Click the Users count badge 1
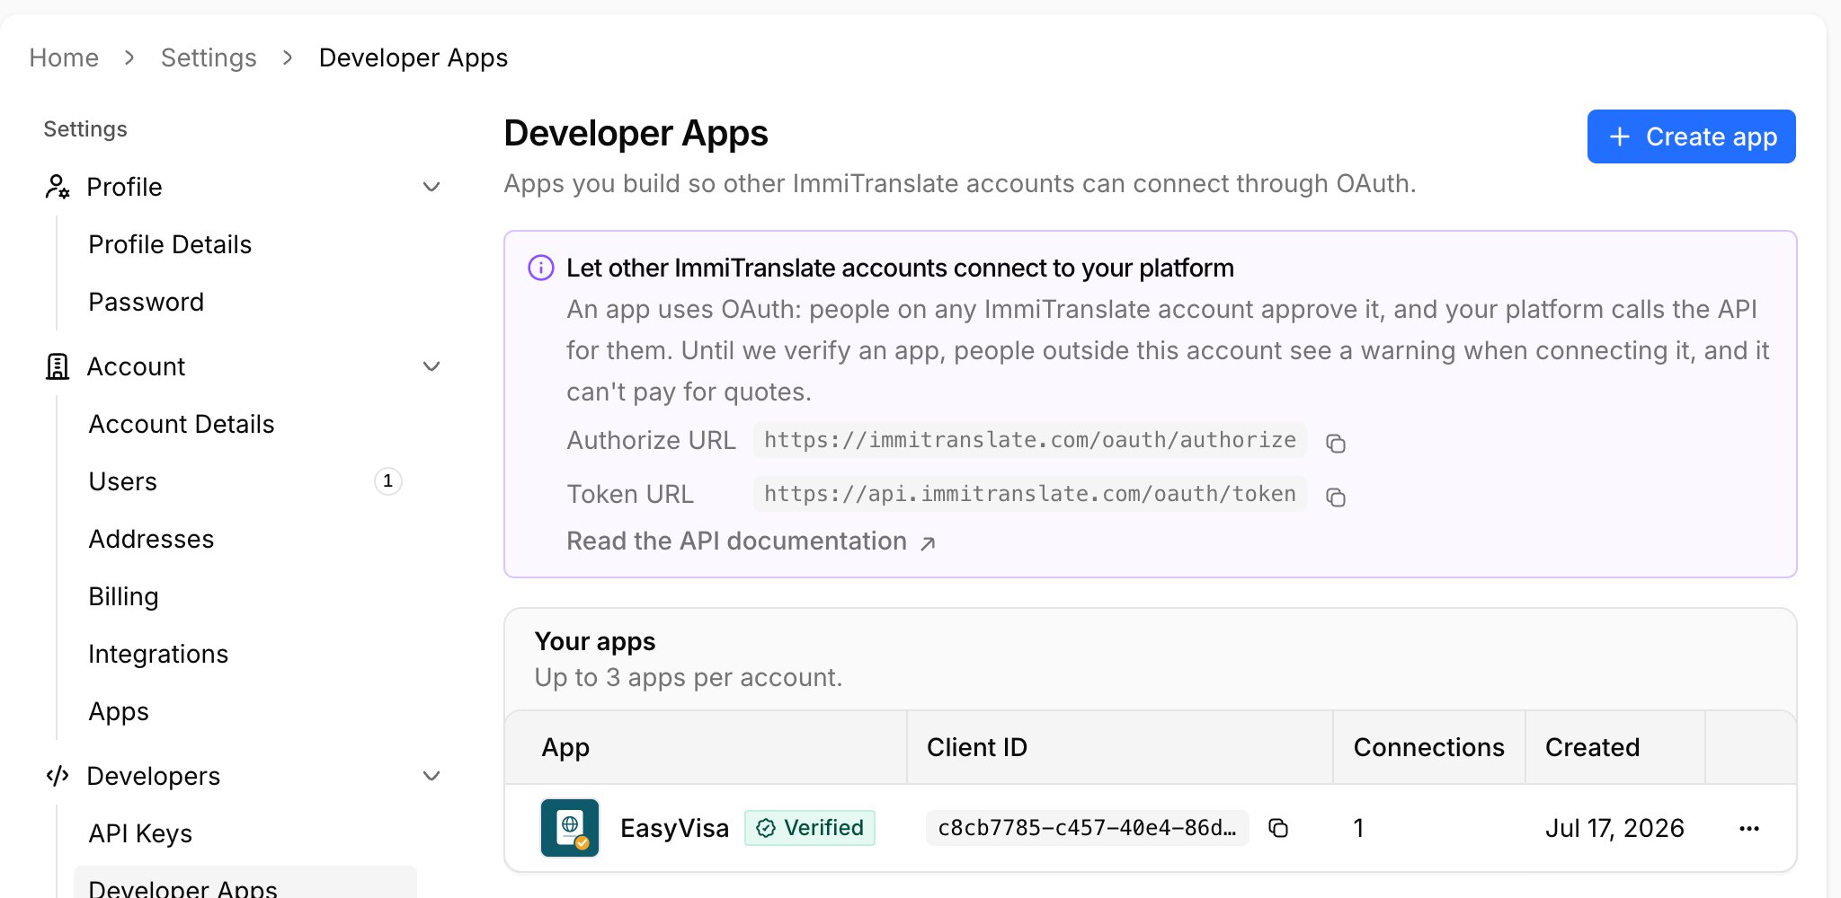Screen dimensions: 1841x898 pos(387,481)
